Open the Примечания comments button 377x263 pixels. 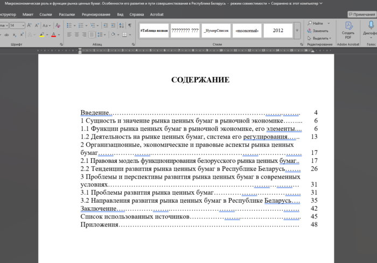tap(362, 15)
